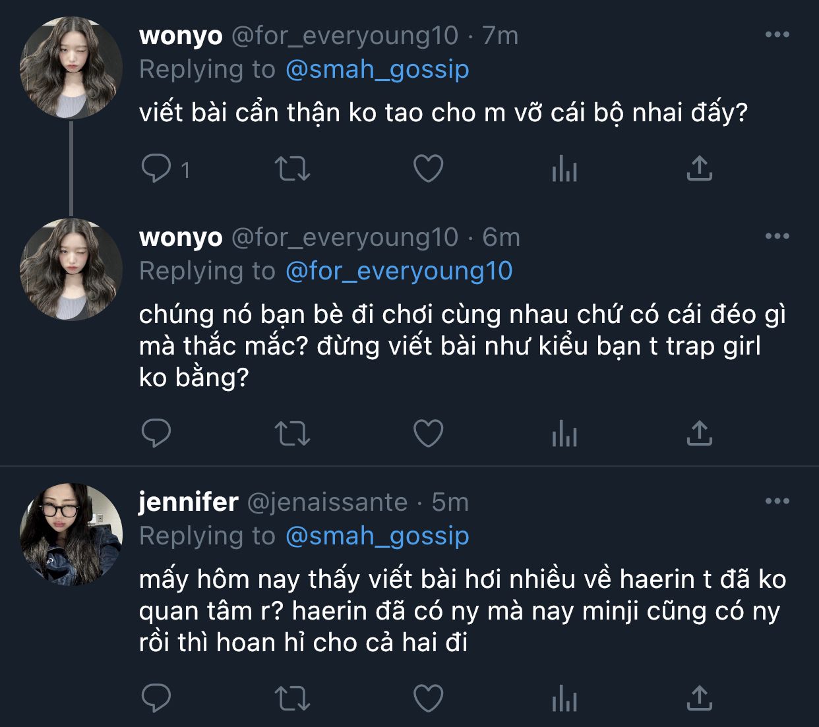Reply to wonyo's 6m tweet

[156, 434]
